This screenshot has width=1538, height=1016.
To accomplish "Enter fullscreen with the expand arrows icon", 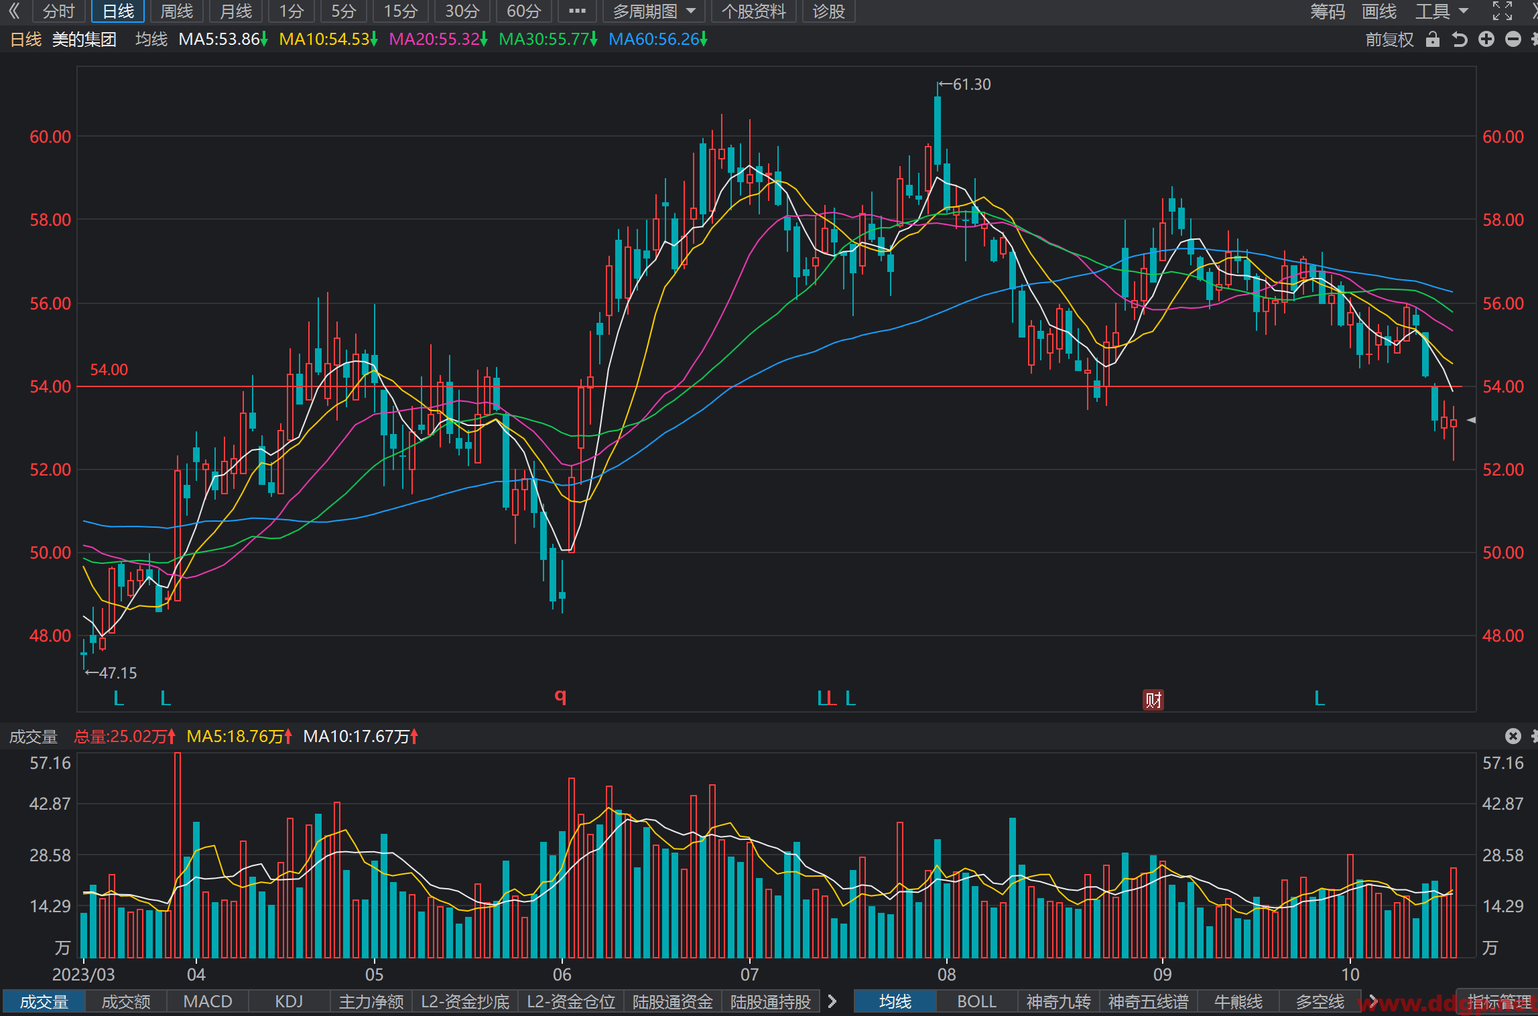I will pyautogui.click(x=1502, y=11).
